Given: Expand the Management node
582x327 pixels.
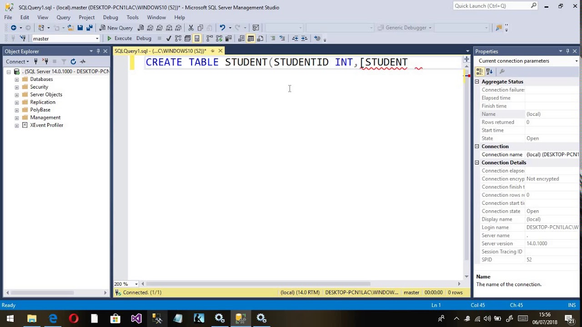Looking at the screenshot, I should 17,118.
